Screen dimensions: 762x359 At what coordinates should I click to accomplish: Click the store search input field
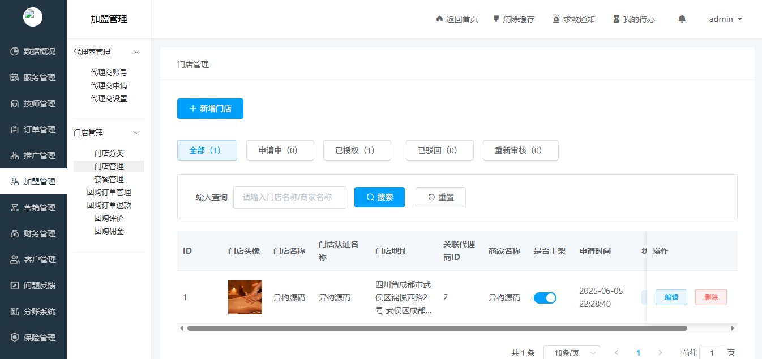coord(289,197)
